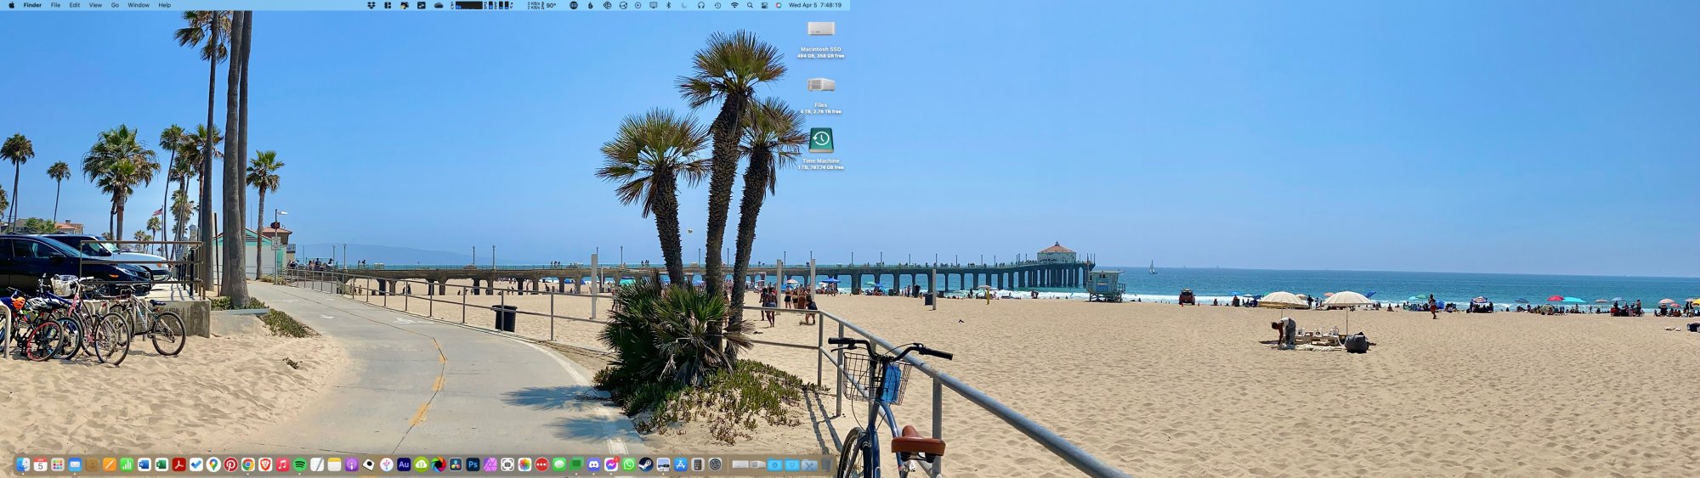Image resolution: width=1700 pixels, height=478 pixels.
Task: Open WhatsApp from the dock
Action: point(629,464)
